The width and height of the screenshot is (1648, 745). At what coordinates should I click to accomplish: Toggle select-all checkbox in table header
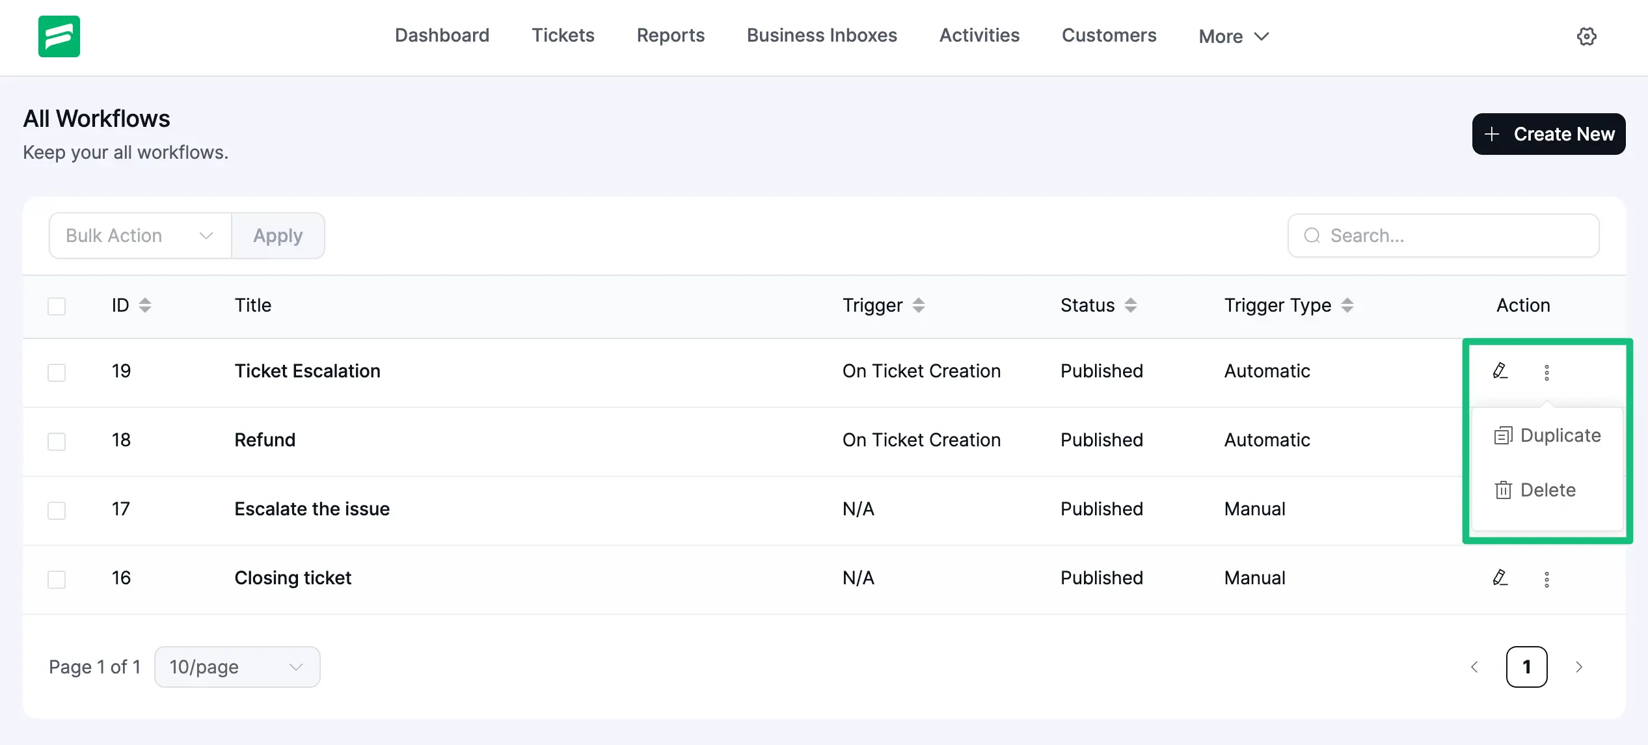pyautogui.click(x=57, y=306)
